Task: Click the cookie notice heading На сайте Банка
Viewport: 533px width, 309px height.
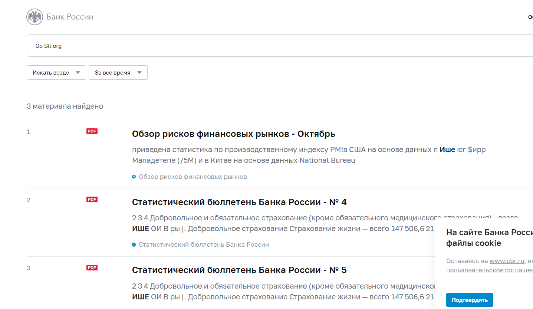Action: (x=490, y=238)
